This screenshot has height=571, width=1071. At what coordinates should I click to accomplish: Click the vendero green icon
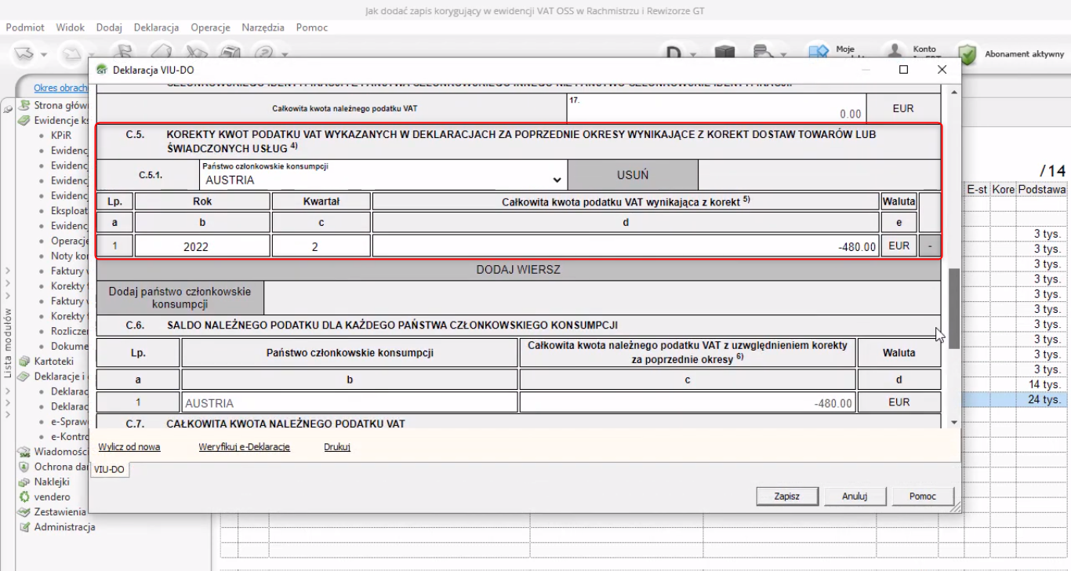tap(24, 496)
